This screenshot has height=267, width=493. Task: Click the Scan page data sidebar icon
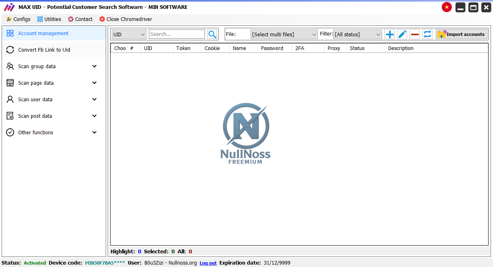(10, 83)
